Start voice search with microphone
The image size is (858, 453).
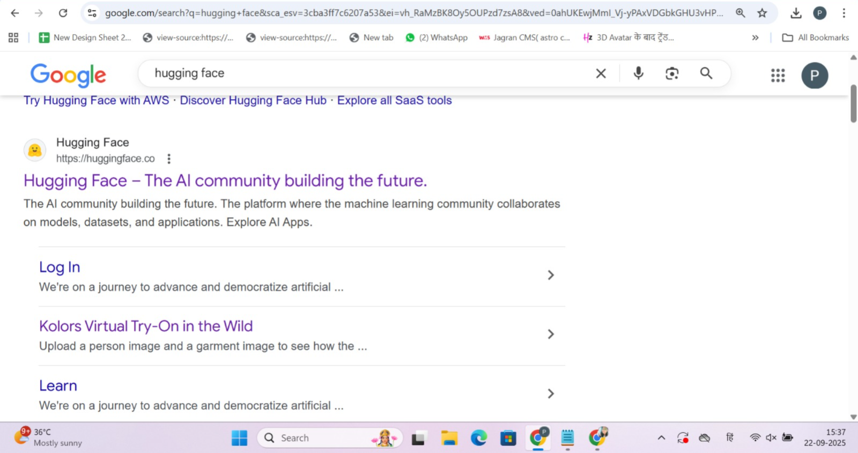tap(638, 73)
